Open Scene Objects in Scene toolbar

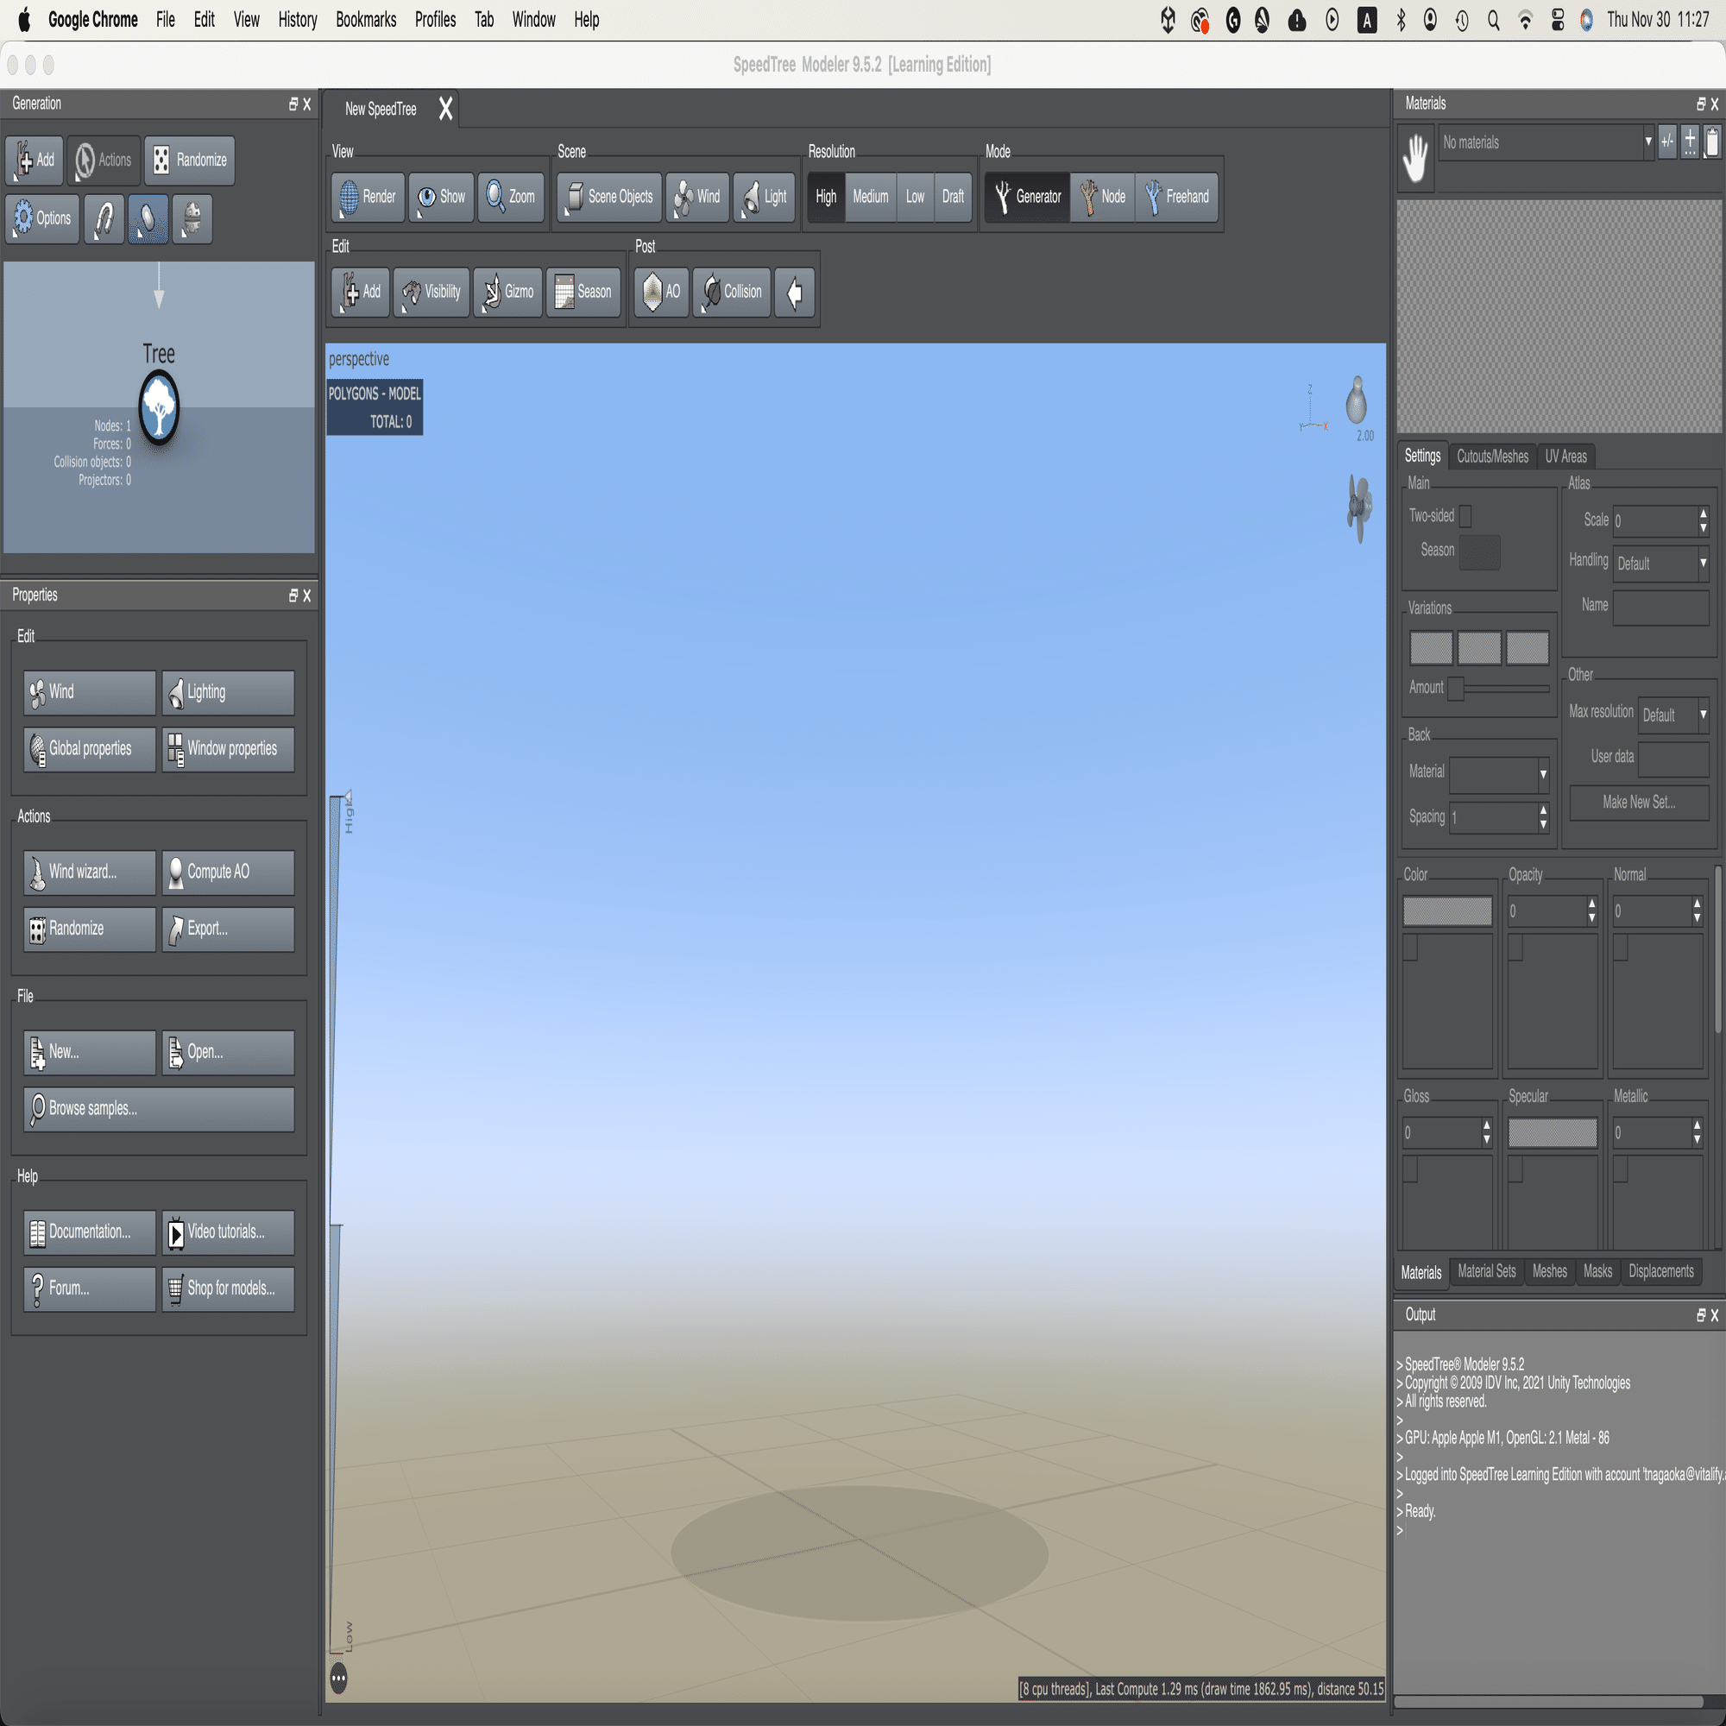(609, 197)
